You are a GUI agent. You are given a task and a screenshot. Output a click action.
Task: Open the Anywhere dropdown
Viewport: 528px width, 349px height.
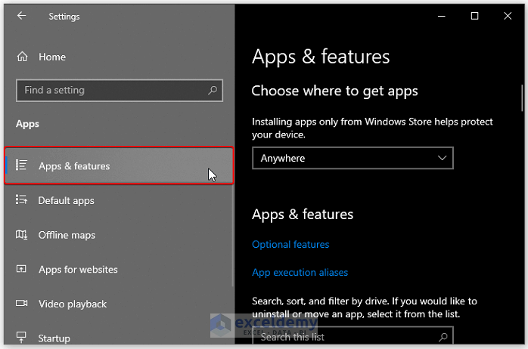[352, 158]
